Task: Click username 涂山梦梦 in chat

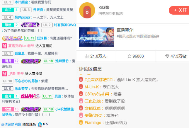Action: point(21,88)
